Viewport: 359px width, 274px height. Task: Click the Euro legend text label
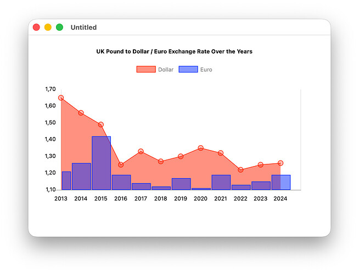(206, 70)
